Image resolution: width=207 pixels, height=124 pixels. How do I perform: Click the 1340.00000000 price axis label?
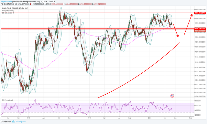click(200, 19)
